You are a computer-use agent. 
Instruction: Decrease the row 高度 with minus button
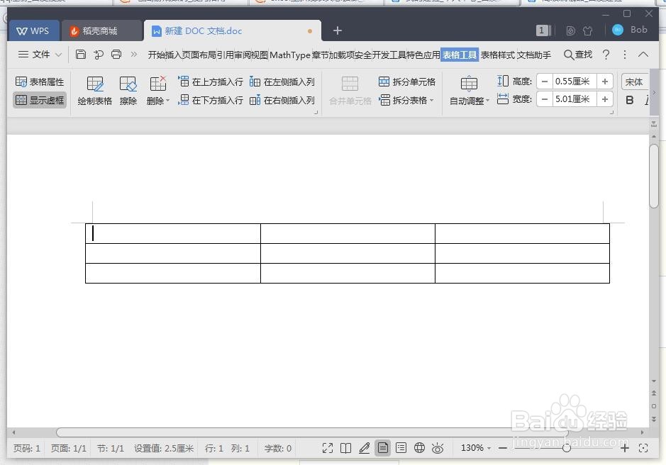point(545,82)
